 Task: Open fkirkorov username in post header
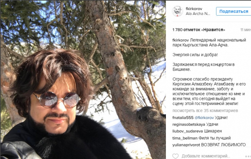(x=194, y=9)
